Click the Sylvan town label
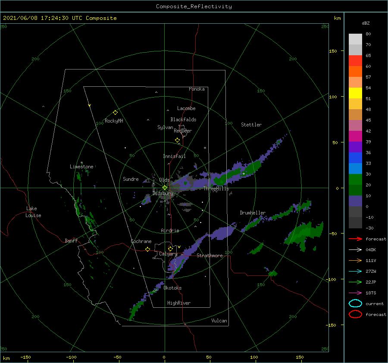This screenshot has width=388, height=363. click(165, 127)
